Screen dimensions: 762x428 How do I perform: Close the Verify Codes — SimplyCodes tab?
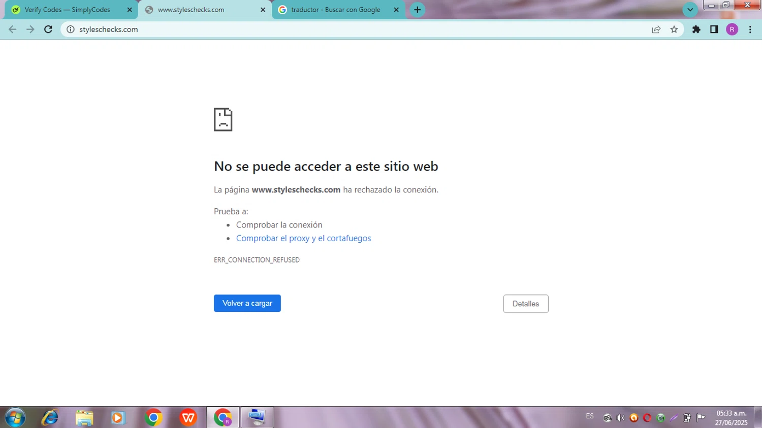click(130, 10)
